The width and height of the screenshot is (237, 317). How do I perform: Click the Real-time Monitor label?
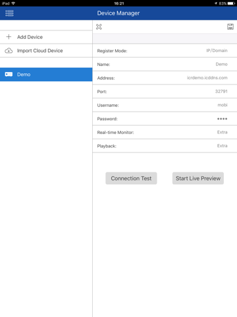115,133
